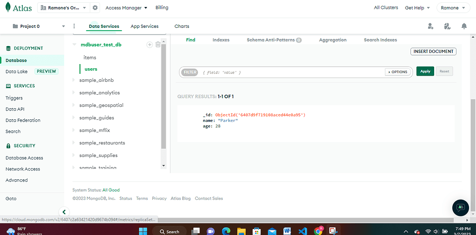Open Visual Studio Code from taskbar
Image resolution: width=476 pixels, height=235 pixels.
pos(303,231)
